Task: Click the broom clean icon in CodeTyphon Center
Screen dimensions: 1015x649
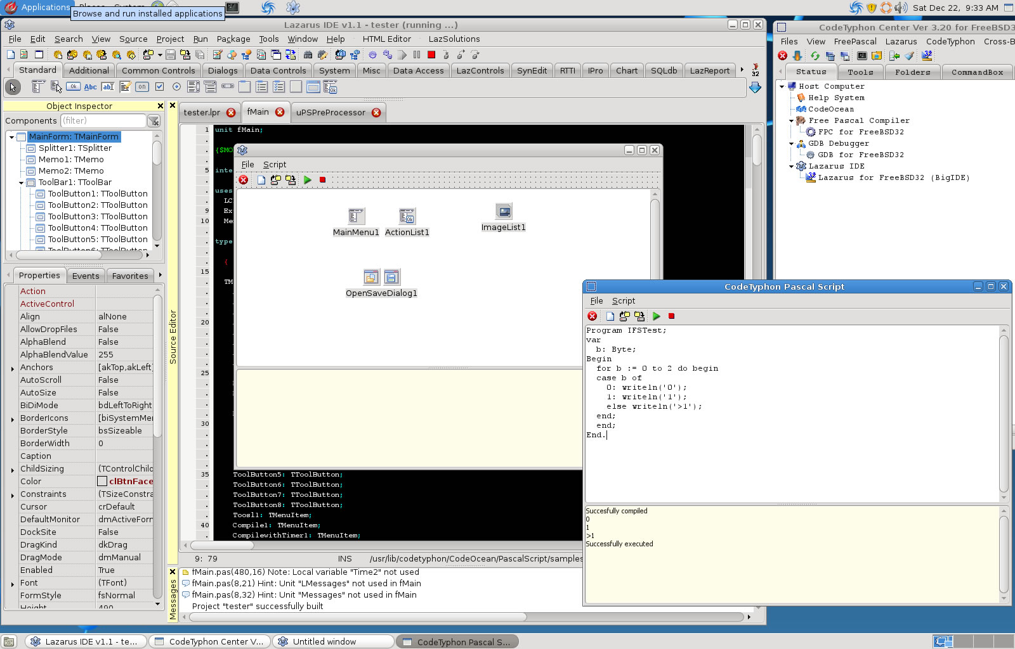Action: (910, 56)
